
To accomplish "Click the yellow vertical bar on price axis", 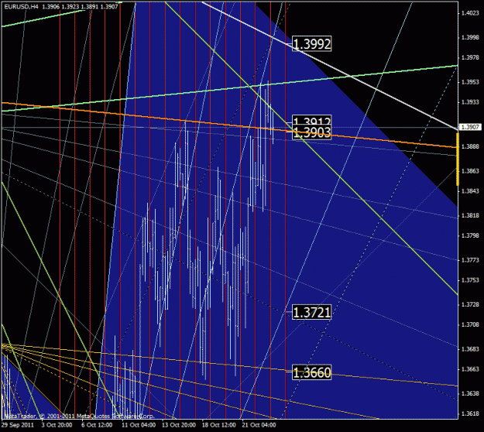I will pos(458,159).
